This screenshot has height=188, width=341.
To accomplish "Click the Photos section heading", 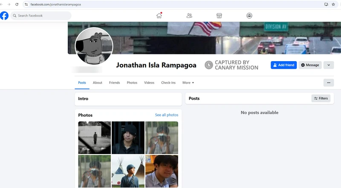I will click(x=85, y=115).
